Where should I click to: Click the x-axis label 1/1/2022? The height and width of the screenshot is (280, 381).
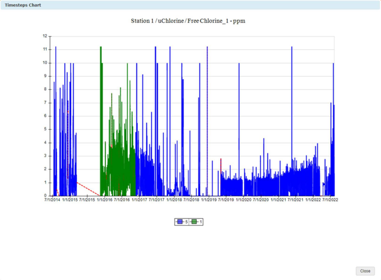[x=313, y=200]
